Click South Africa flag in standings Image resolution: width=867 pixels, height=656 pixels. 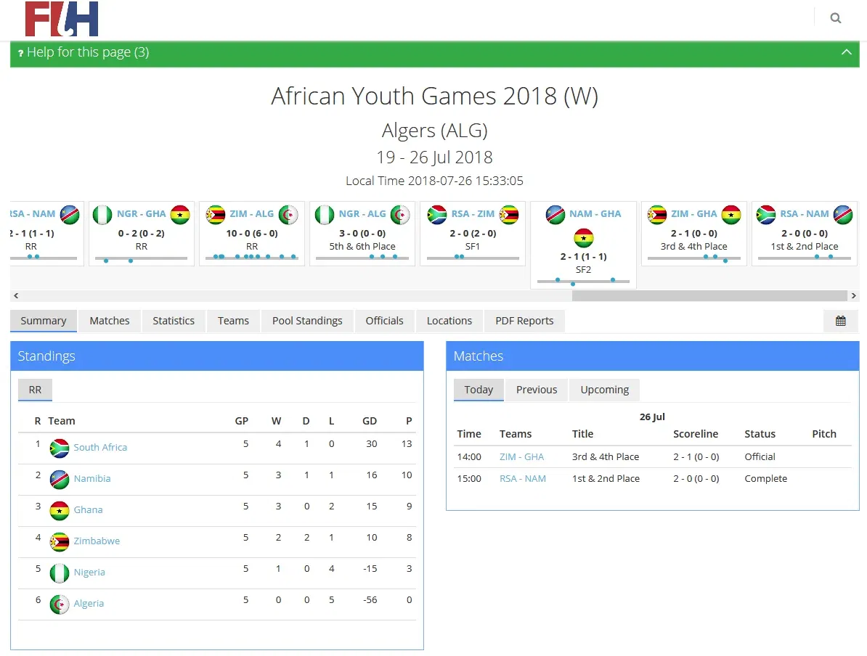pos(60,448)
